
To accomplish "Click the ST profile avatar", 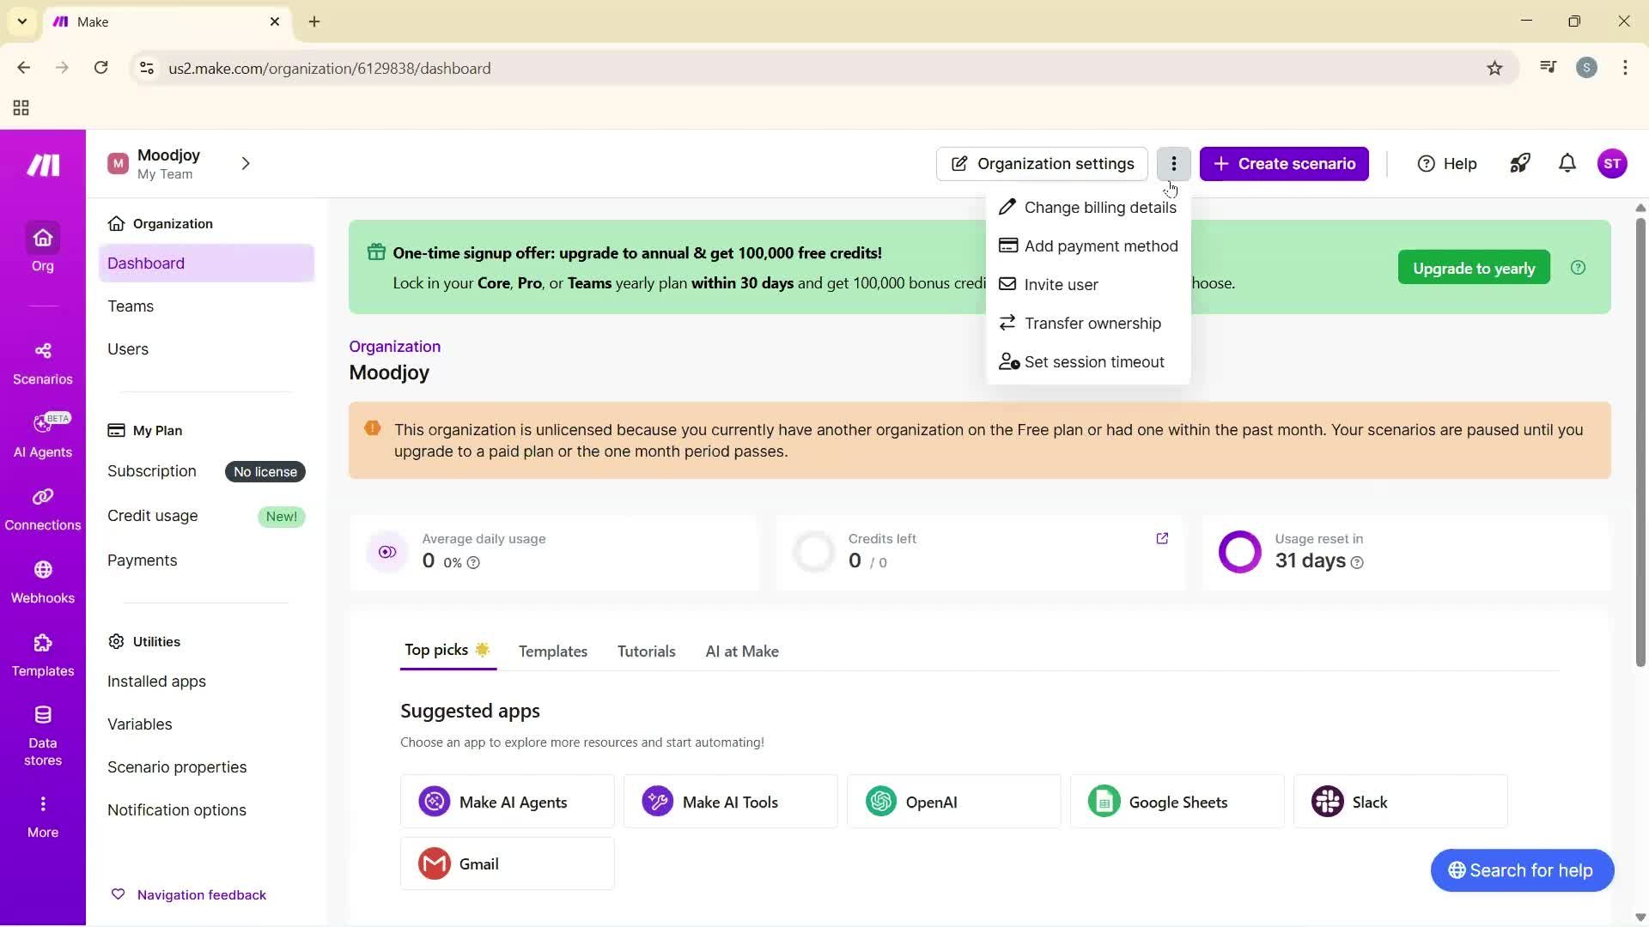I will tap(1614, 163).
